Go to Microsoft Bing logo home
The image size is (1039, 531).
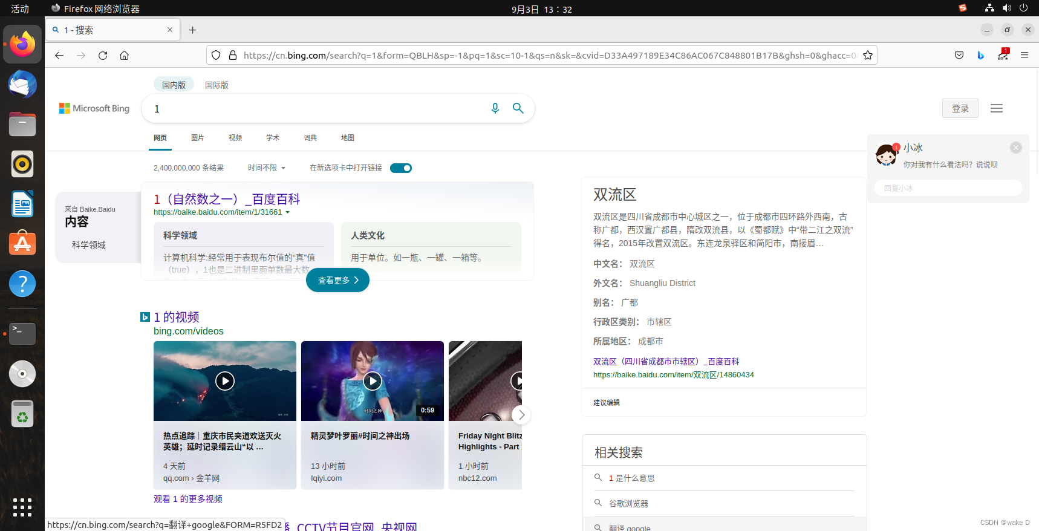pos(94,108)
